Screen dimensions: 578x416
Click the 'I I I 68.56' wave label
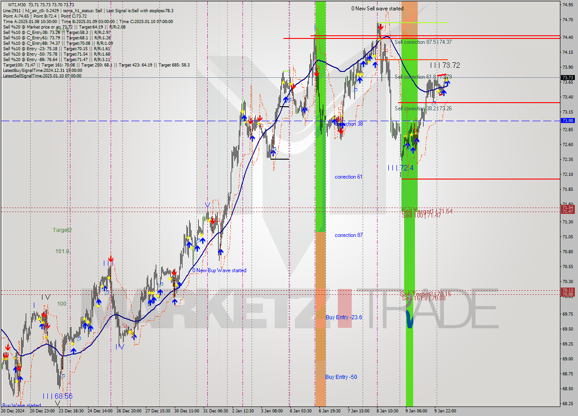pyautogui.click(x=57, y=396)
